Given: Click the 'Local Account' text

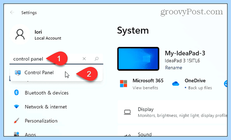Looking at the screenshot, I should (x=48, y=38).
